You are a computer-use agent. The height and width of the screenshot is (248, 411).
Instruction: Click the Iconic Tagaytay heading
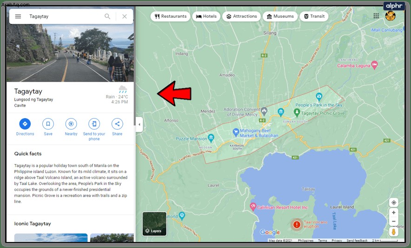(33, 224)
